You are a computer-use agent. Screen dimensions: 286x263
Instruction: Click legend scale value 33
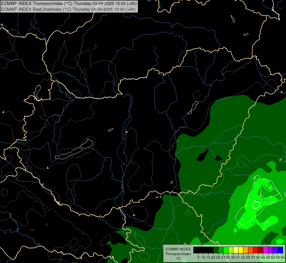click(243, 257)
